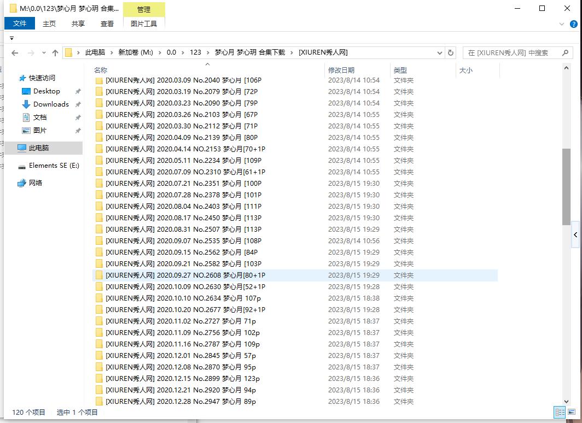Viewport: 582px width, 423px height.
Task: Sort by the 名称 column header
Action: tap(101, 70)
